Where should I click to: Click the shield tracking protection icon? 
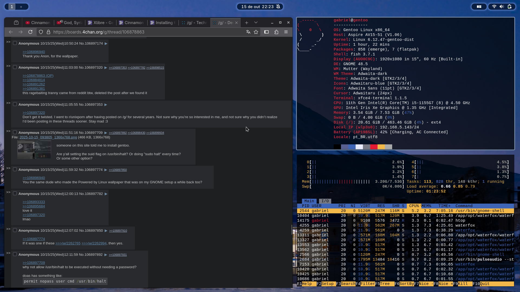[x=41, y=32]
